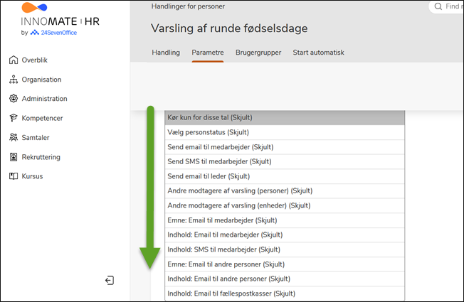Open 'Indhold: Email til fællespostkasser' row
Screen dimensions: 464x302
(x=284, y=293)
